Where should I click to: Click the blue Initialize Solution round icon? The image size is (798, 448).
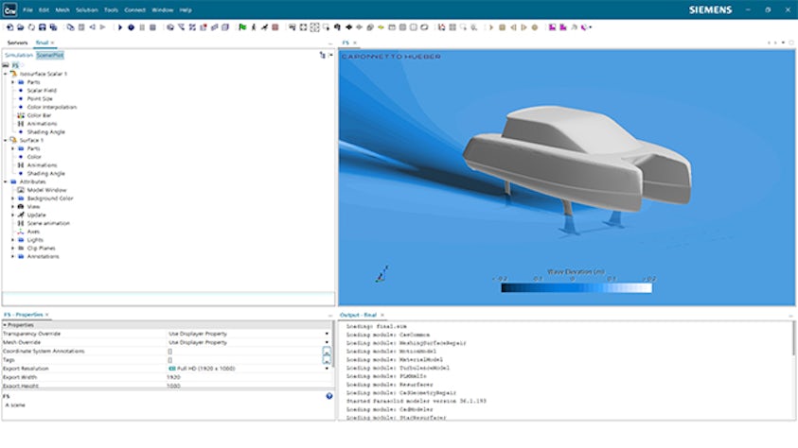tap(131, 27)
